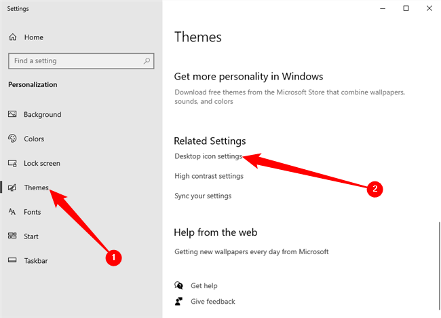The image size is (441, 318).
Task: Click the Fonts icon
Action: tap(12, 212)
